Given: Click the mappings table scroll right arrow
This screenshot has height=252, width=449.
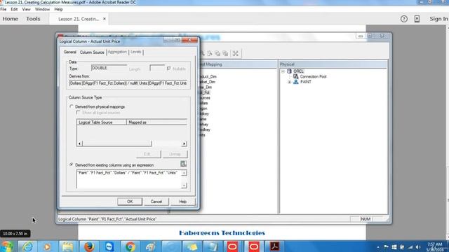Looking at the screenshot, I should coord(184,143).
